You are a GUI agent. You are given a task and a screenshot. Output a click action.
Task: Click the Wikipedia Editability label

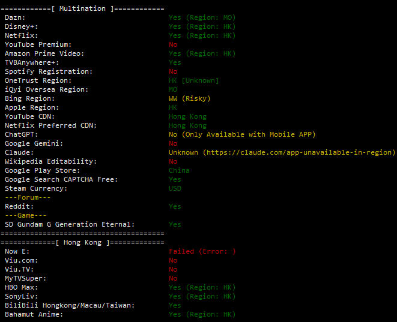tap(50, 161)
